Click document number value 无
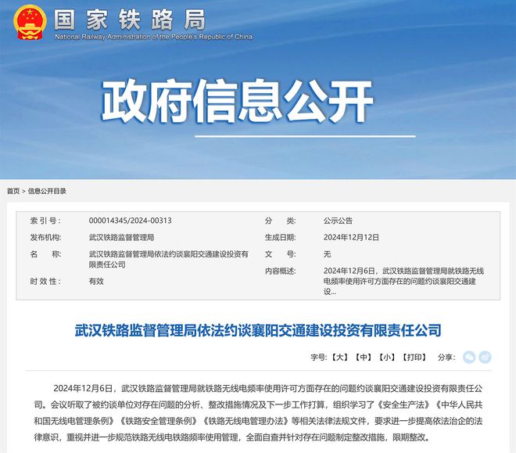 pyautogui.click(x=327, y=254)
